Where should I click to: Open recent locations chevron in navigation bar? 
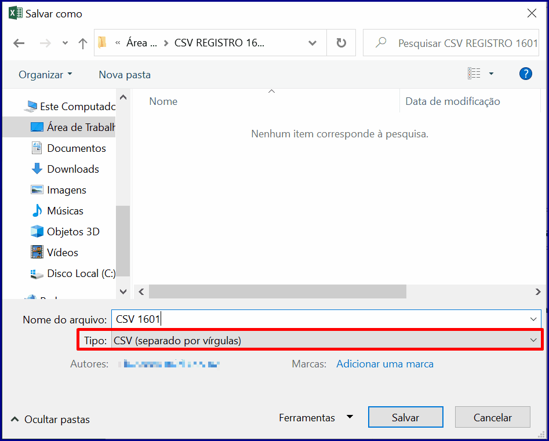pyautogui.click(x=65, y=43)
